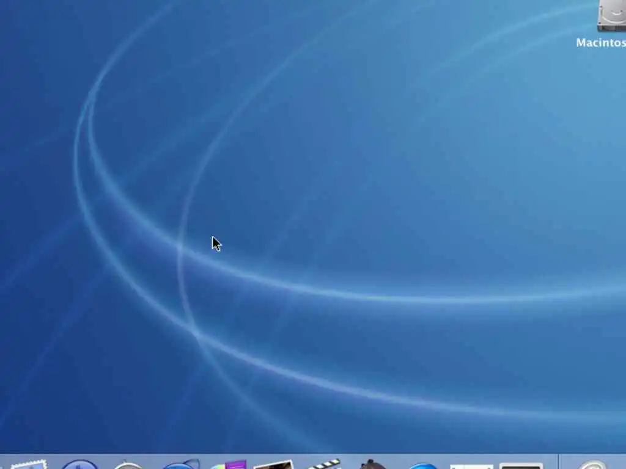Image resolution: width=626 pixels, height=469 pixels.
Task: Select the Macintosh HD drive icon
Action: 611,16
